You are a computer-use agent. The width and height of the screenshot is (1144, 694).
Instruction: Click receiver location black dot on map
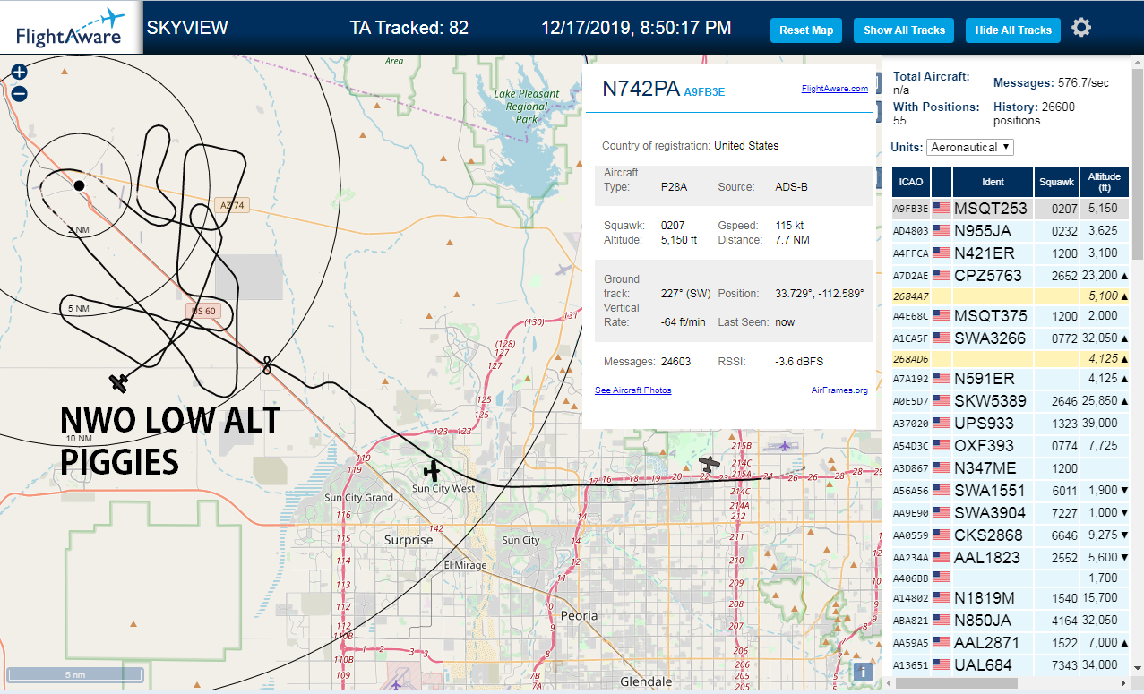coord(79,185)
